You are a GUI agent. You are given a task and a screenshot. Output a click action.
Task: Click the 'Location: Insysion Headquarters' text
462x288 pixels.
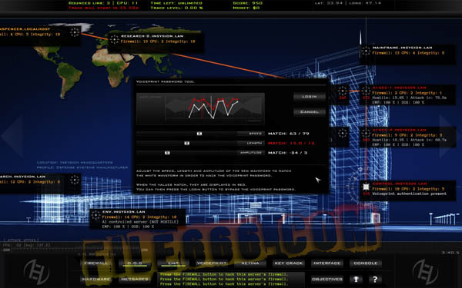75,163
